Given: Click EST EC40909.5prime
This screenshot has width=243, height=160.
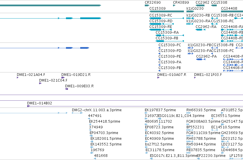Looking at the screenshot, I should click(x=146, y=142).
